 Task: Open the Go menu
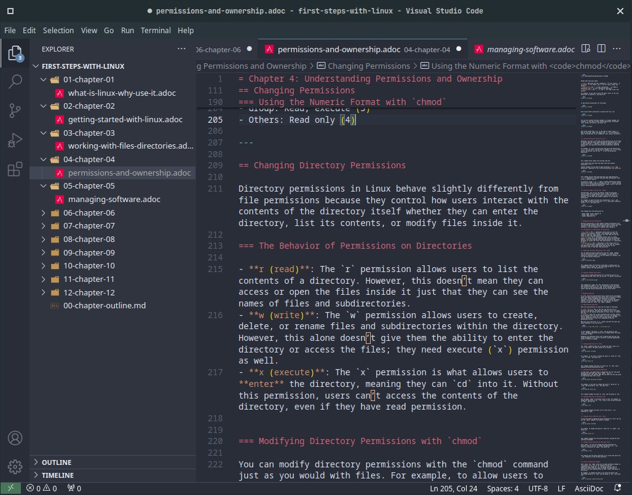pyautogui.click(x=109, y=30)
